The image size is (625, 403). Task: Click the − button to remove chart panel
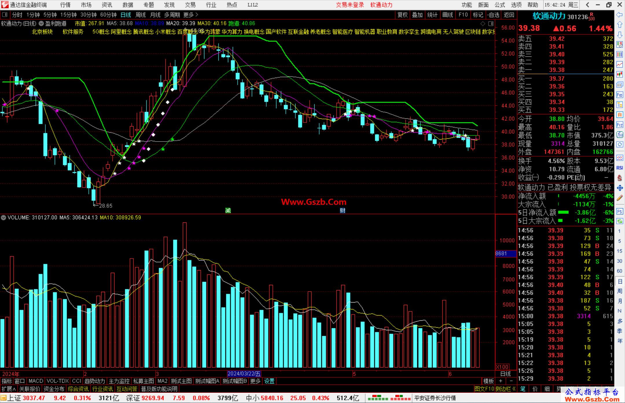click(x=511, y=381)
